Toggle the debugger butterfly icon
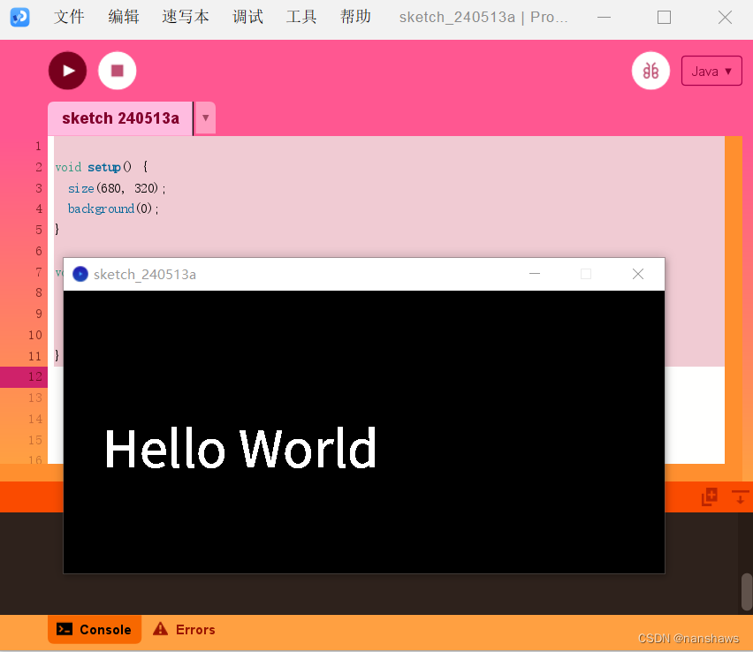 651,71
